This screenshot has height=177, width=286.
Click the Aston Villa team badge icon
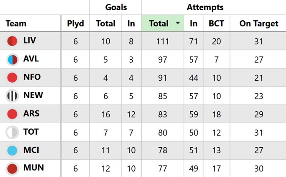(x=12, y=59)
